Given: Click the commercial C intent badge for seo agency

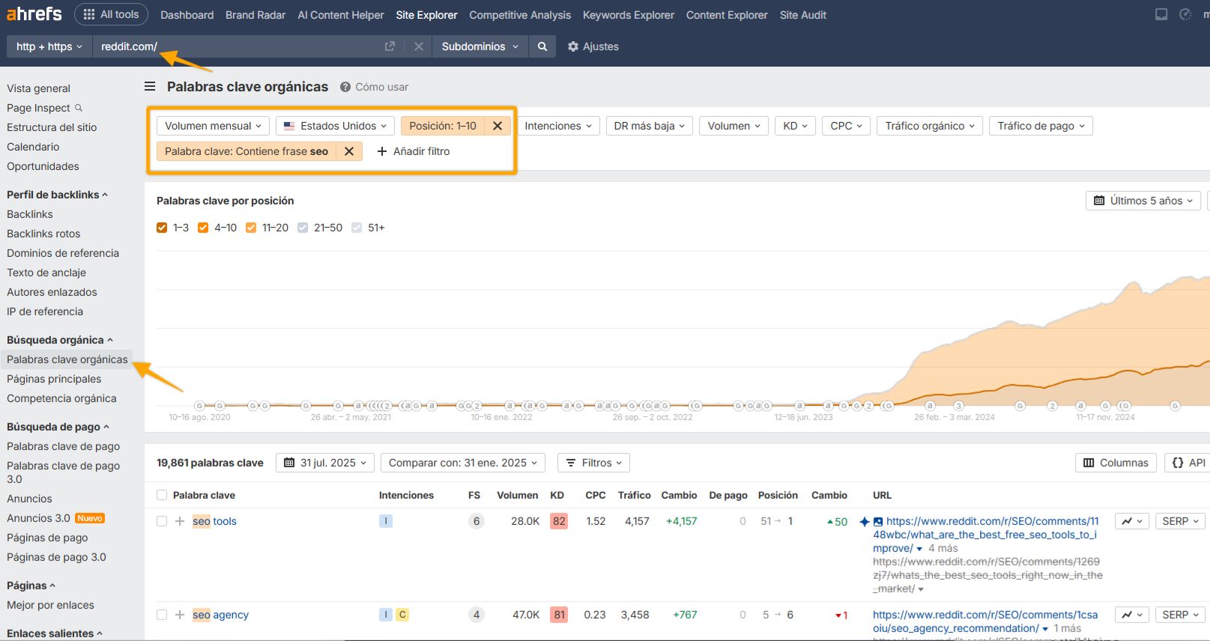Looking at the screenshot, I should (x=402, y=615).
